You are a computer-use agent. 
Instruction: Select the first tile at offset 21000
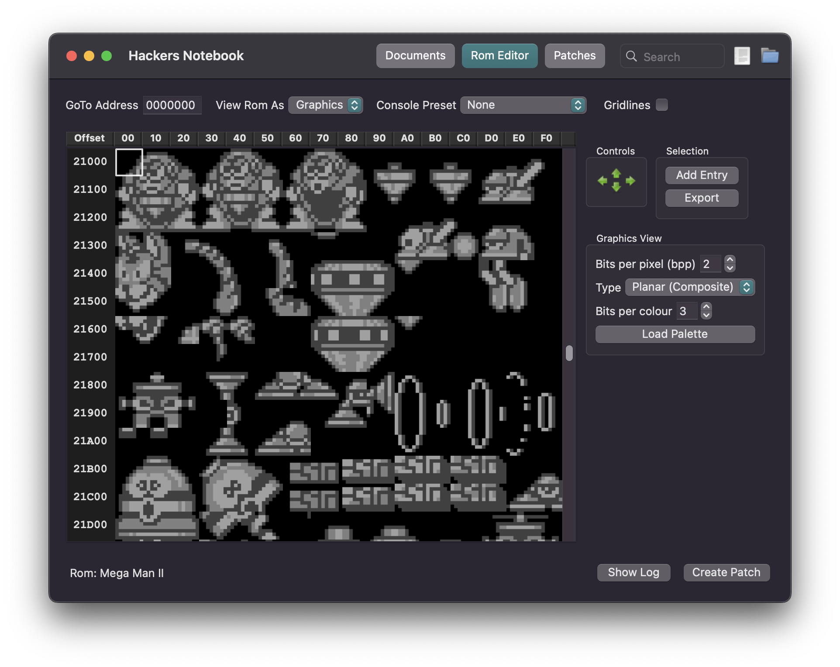tap(129, 162)
